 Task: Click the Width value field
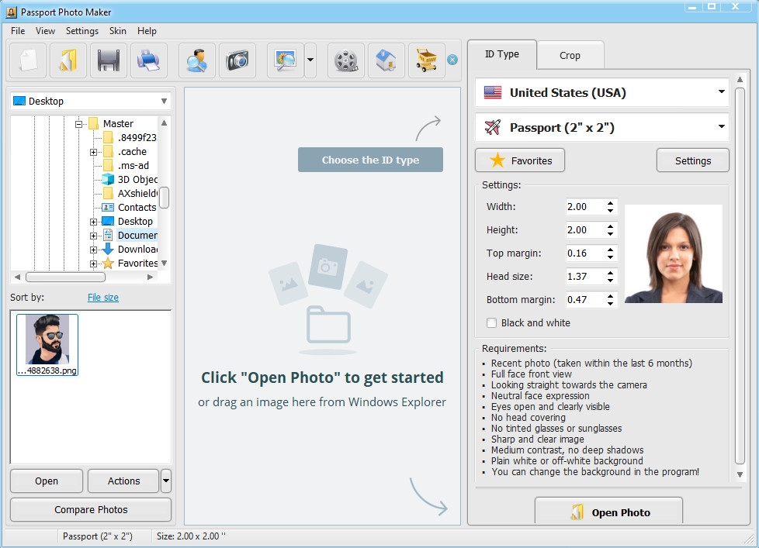tap(584, 207)
